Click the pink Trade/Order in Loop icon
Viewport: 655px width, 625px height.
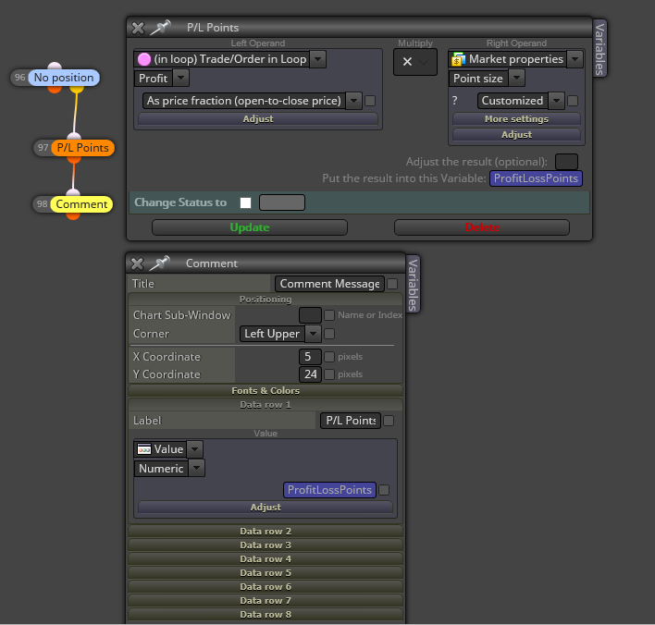coord(144,59)
